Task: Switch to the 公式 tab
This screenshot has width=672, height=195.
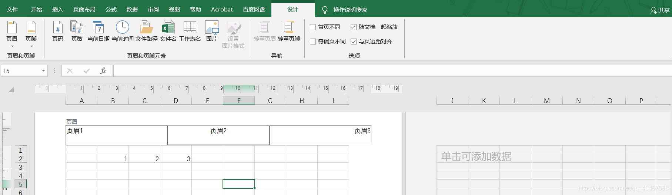Action: coord(111,10)
